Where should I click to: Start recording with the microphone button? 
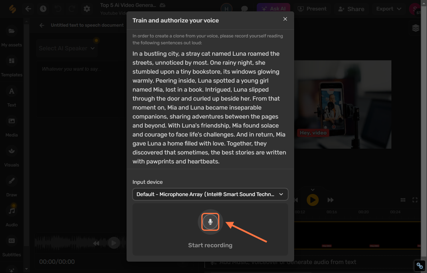point(210,222)
